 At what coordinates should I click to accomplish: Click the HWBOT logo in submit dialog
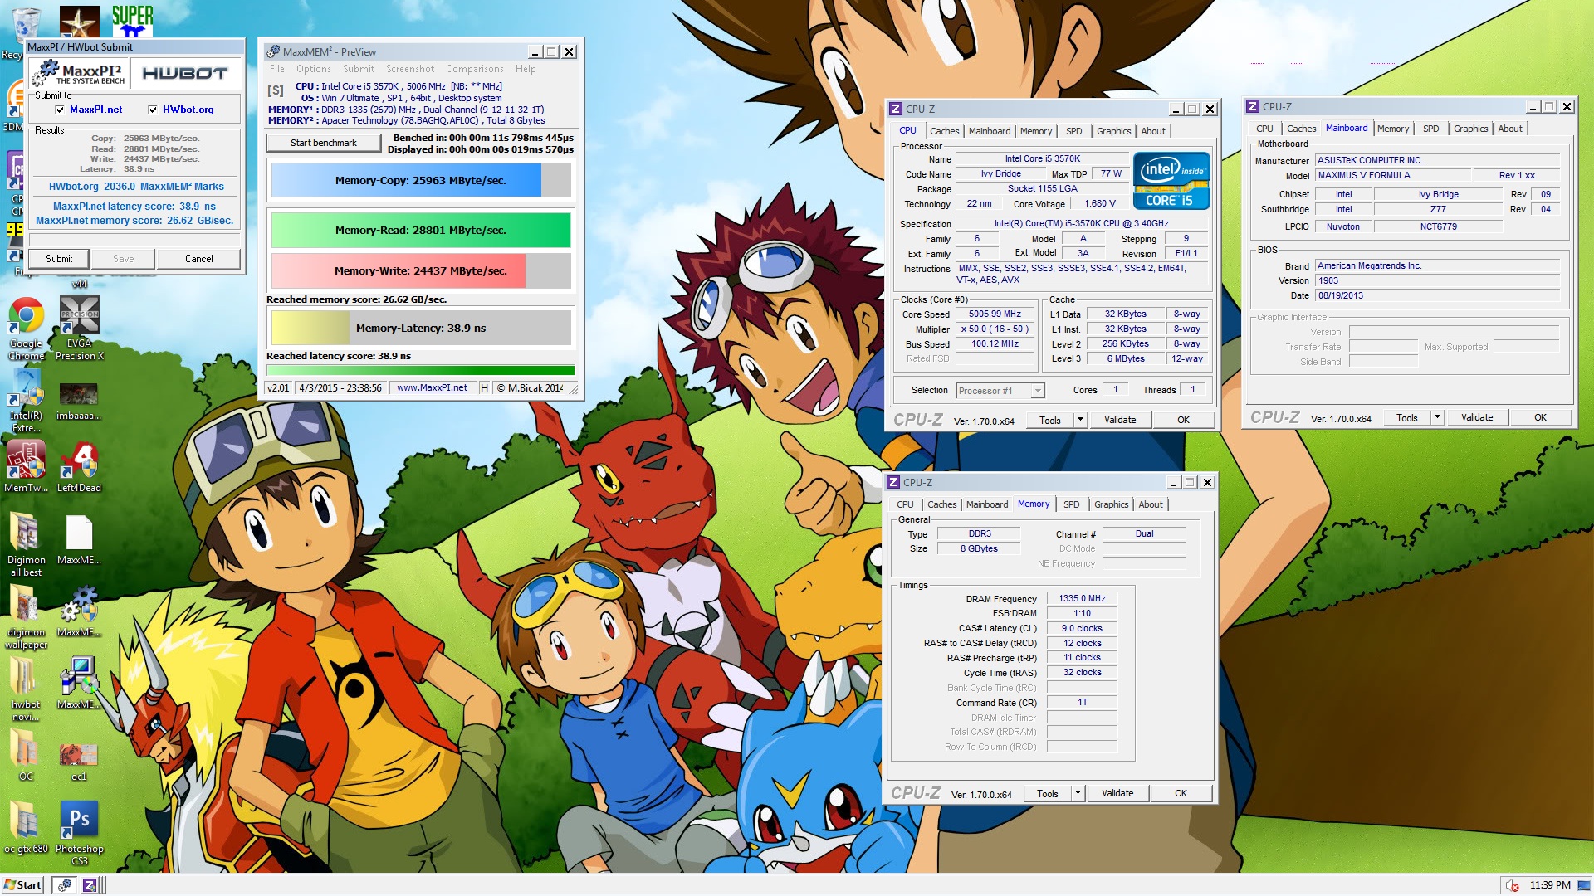coord(185,74)
